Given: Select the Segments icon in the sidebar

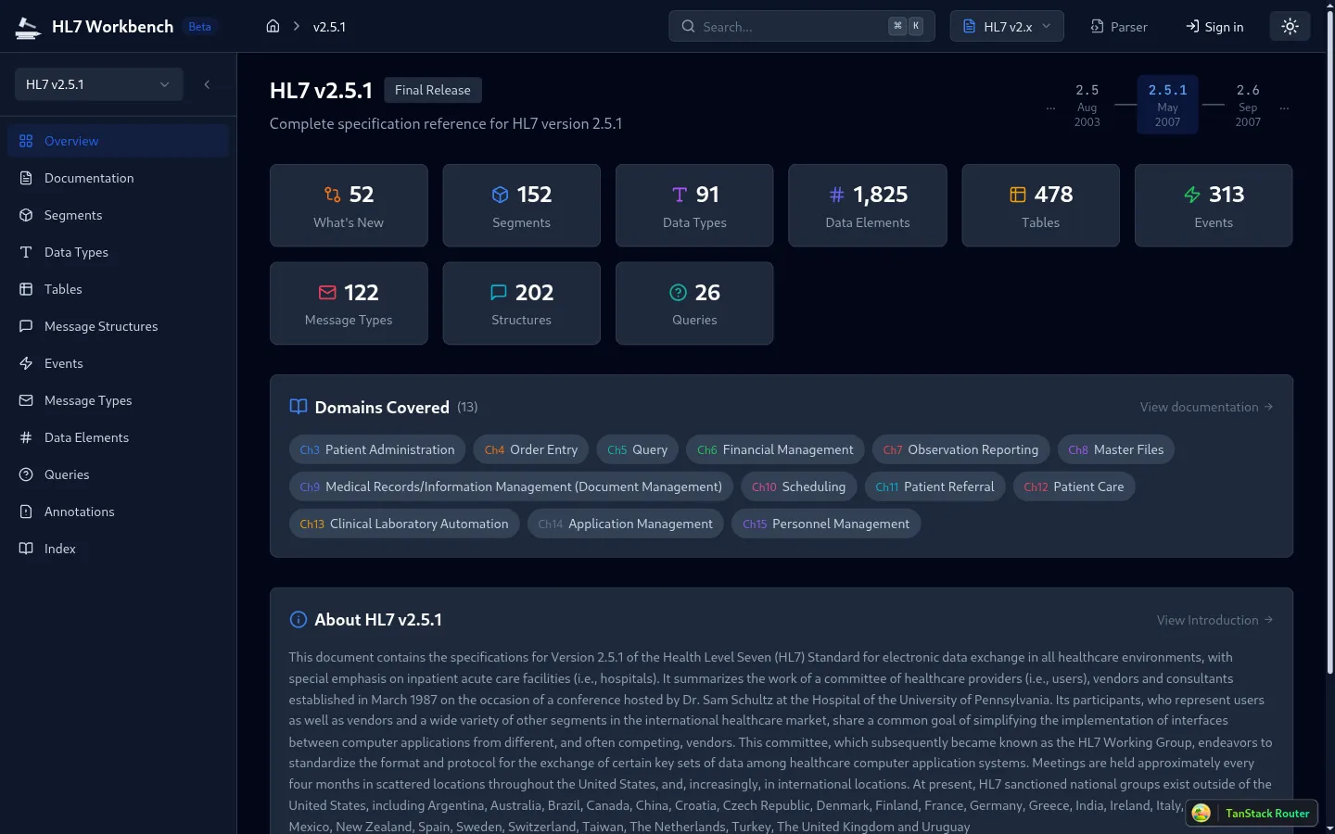Looking at the screenshot, I should point(27,215).
